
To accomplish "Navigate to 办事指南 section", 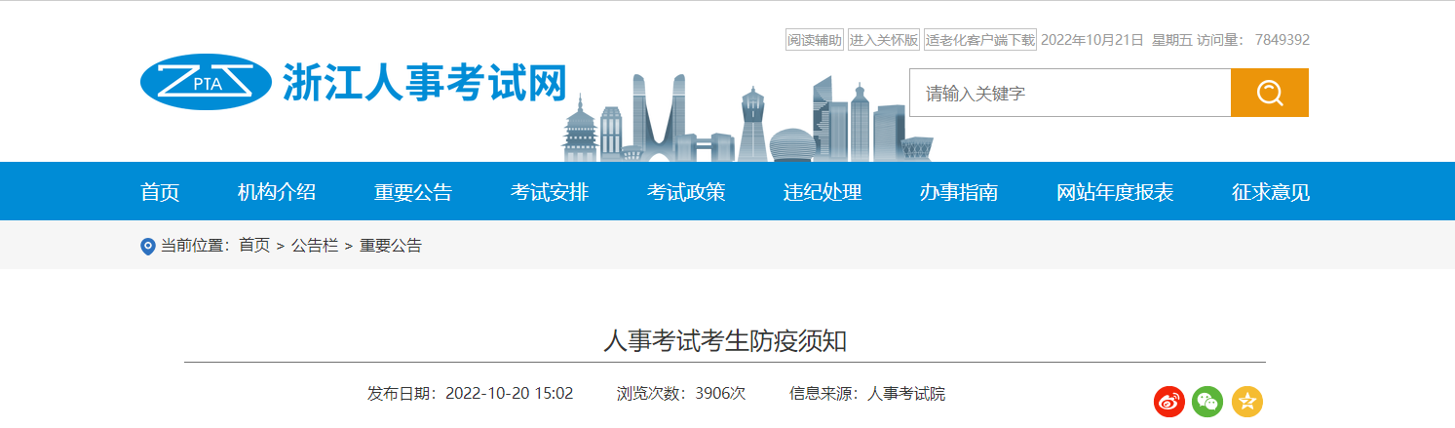I will (x=959, y=192).
